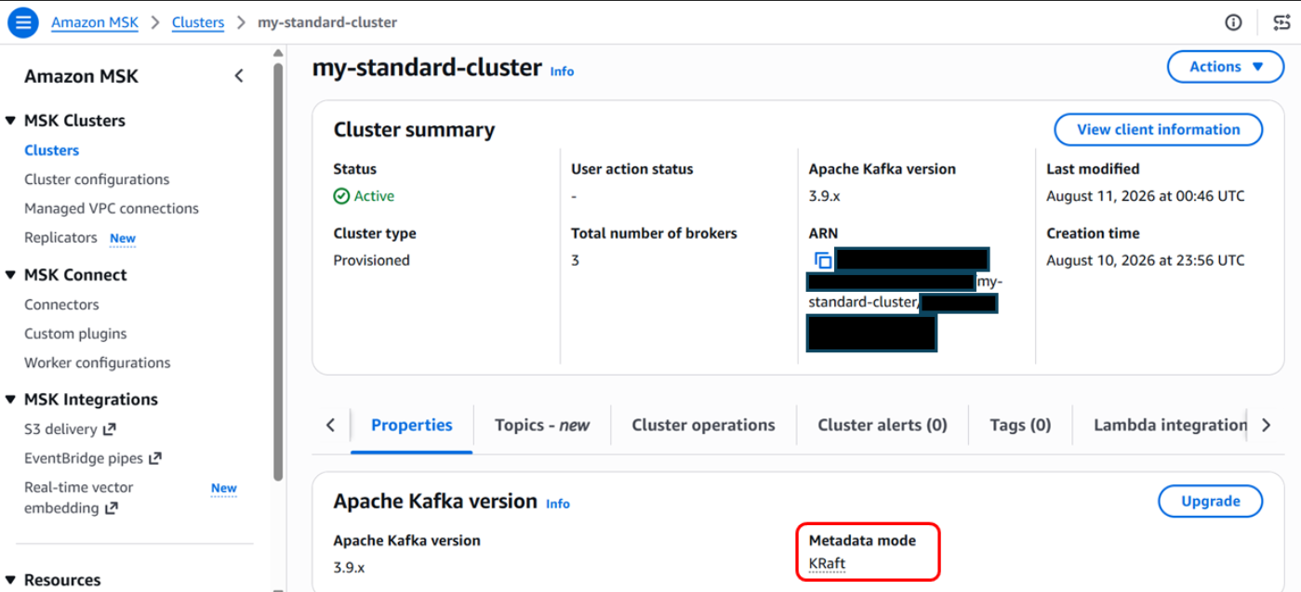Viewport: 1301px width, 592px height.
Task: Click the info circle icon in top bar
Action: click(x=1233, y=22)
